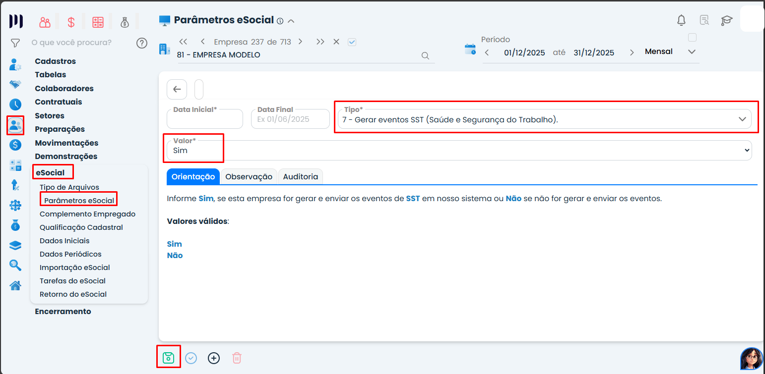765x374 pixels.
Task: Go to the next company
Action: tap(300, 42)
